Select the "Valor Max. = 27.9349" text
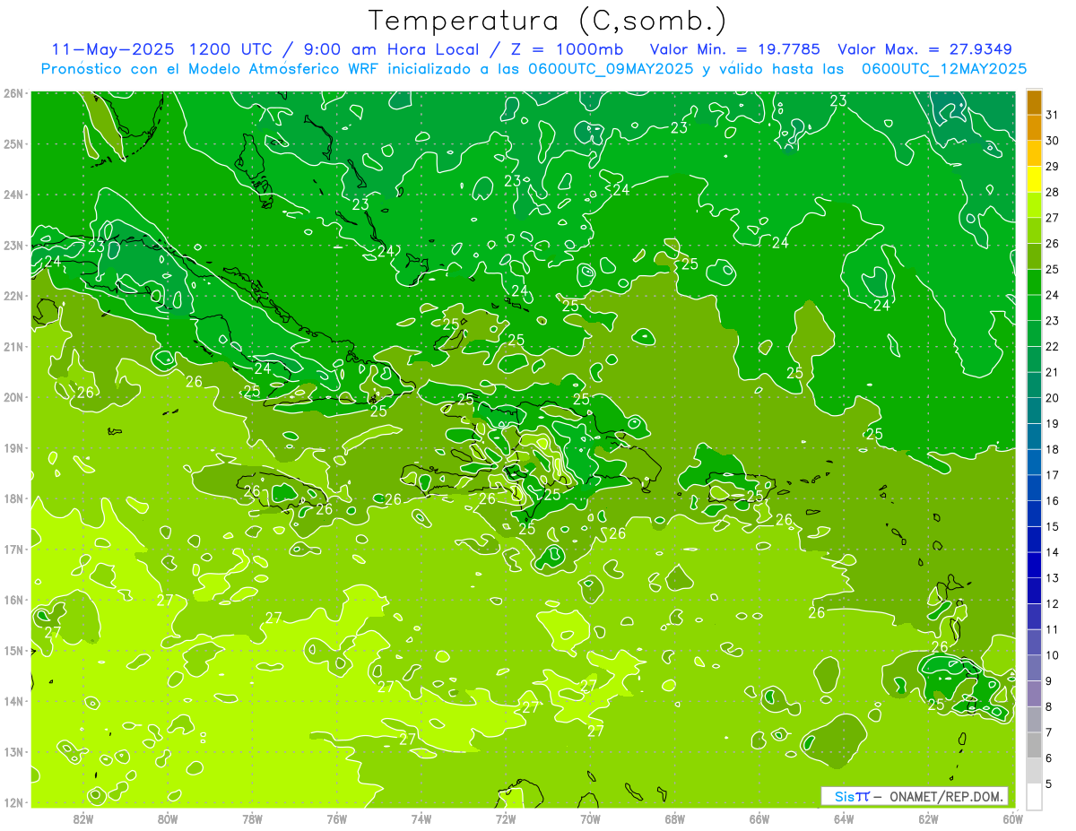The height and width of the screenshot is (831, 1076). click(x=925, y=48)
